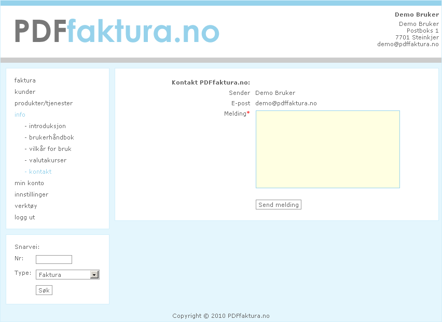This screenshot has height=322, width=442.
Task: Select the info menu item
Action: pyautogui.click(x=20, y=115)
